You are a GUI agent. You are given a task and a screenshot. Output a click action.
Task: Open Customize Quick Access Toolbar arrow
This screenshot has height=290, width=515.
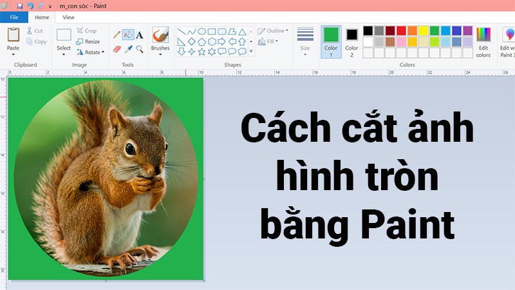[50, 6]
